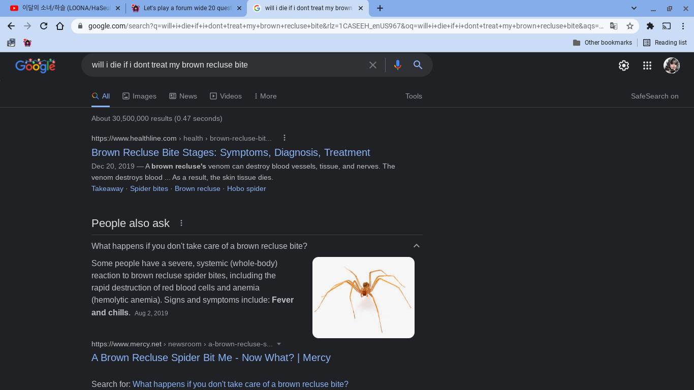Open the Extensions puzzle icon
This screenshot has height=390, width=694.
tap(650, 26)
